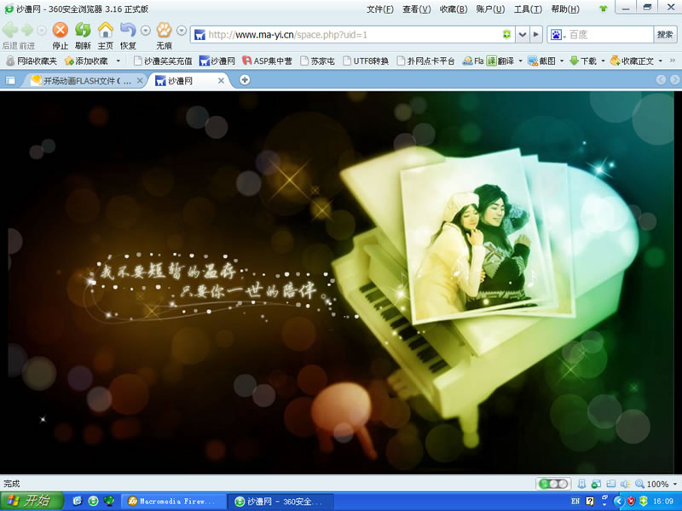
Task: Close the 沙澧网 tab
Action: tap(221, 81)
